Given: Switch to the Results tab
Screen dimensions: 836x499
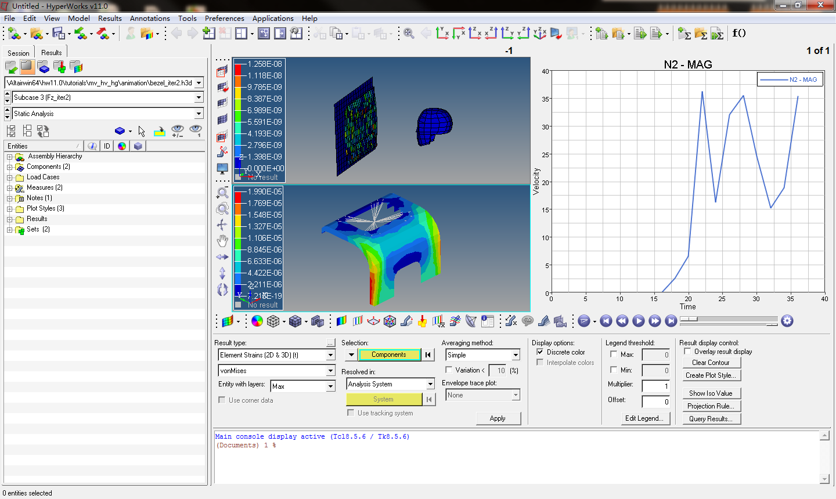Looking at the screenshot, I should (51, 52).
